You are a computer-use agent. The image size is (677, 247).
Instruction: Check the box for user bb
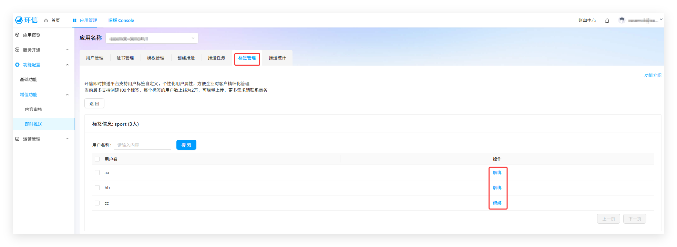97,188
